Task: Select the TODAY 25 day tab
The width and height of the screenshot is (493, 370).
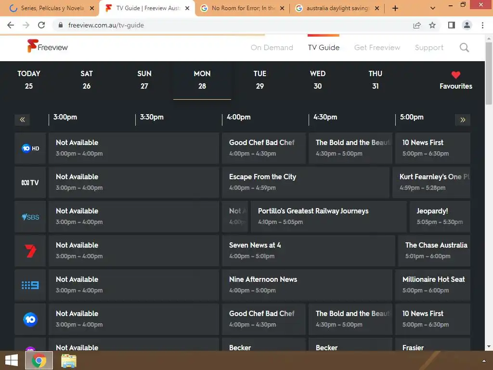Action: (29, 80)
